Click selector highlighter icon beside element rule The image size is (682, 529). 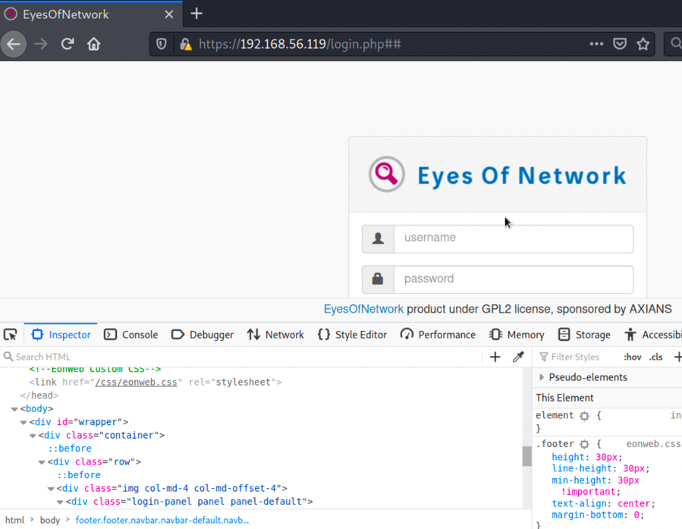[585, 416]
